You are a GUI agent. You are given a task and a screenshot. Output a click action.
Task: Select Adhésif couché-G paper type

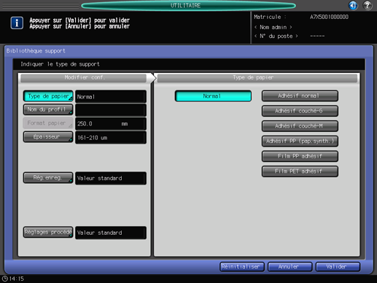pyautogui.click(x=300, y=111)
